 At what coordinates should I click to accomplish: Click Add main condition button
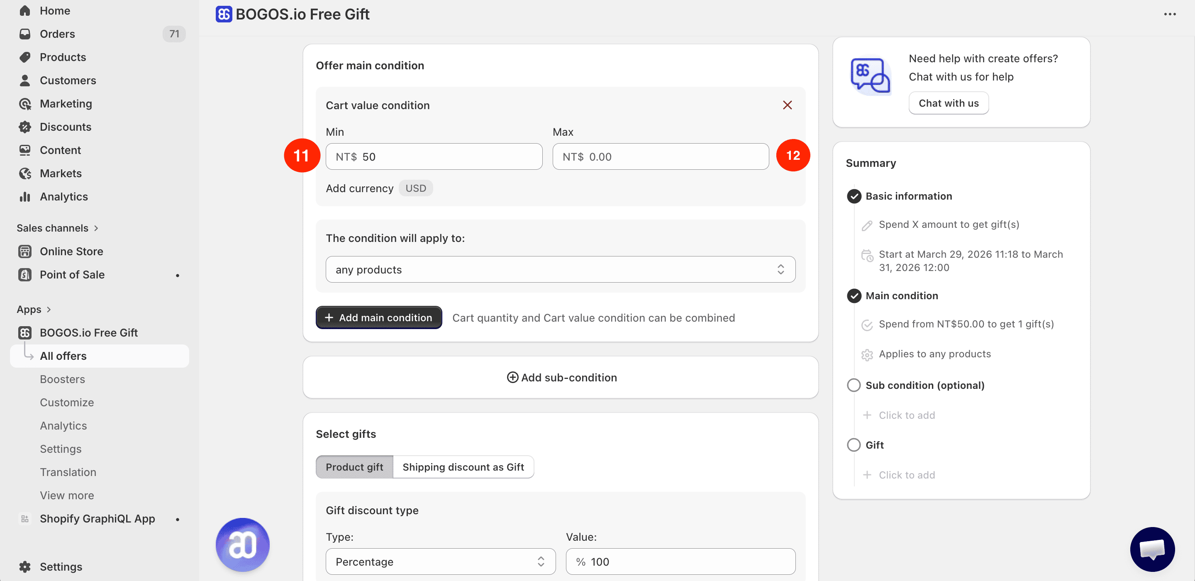coord(378,317)
